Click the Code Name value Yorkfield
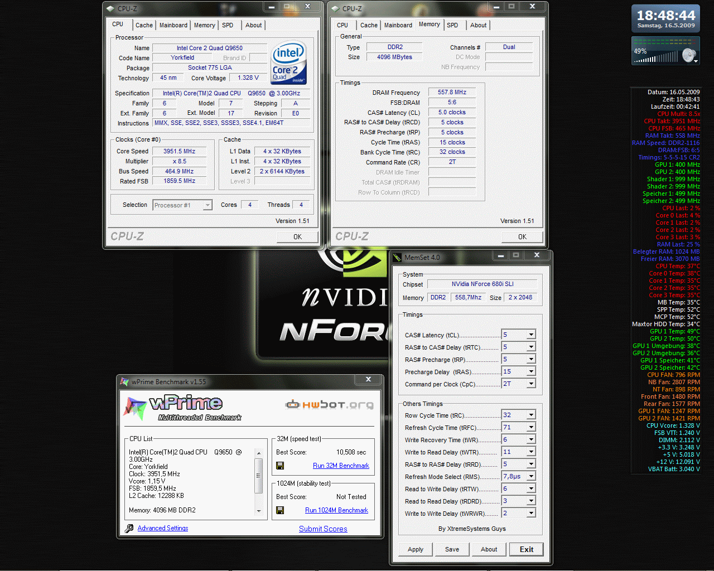Screen dimensions: 714x571 click(x=182, y=57)
